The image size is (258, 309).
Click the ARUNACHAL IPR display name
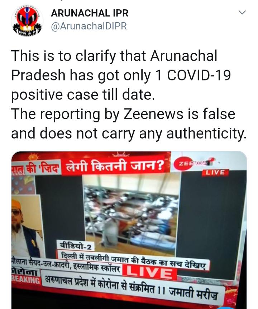(x=90, y=13)
